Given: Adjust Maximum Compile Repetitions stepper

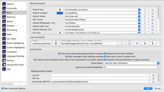Looking at the screenshot, I should [158, 67].
